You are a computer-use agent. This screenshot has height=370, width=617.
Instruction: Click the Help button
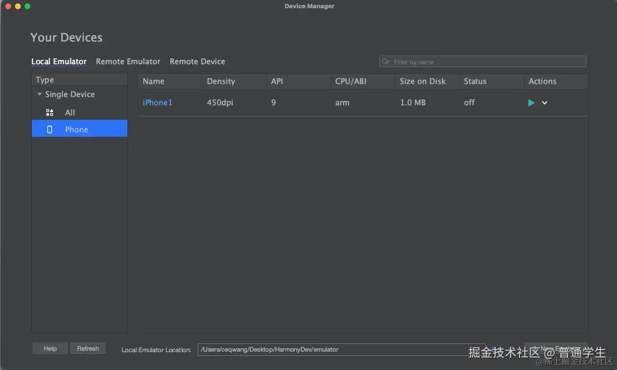pos(50,348)
